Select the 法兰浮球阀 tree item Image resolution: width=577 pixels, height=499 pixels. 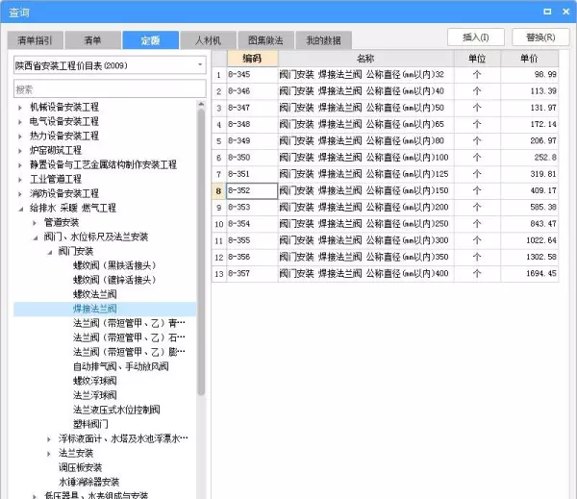95,395
